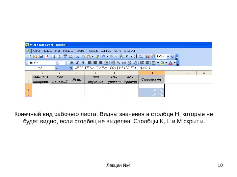Screen dimensions: 237x177
Task: Apply Fill Color paint bucket
Action: [163, 63]
